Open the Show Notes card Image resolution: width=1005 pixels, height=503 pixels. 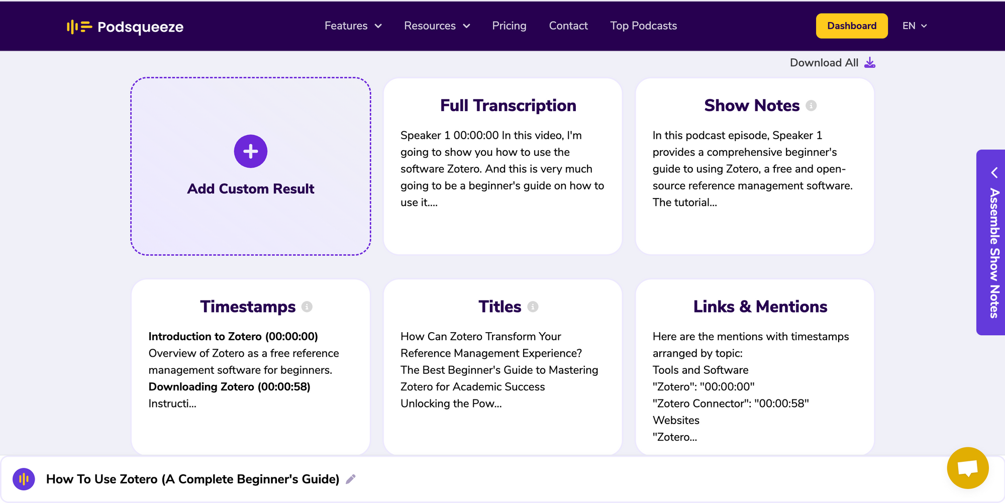pos(755,166)
